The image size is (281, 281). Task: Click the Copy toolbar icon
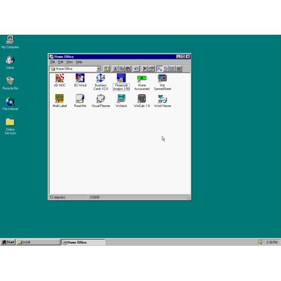pos(122,69)
